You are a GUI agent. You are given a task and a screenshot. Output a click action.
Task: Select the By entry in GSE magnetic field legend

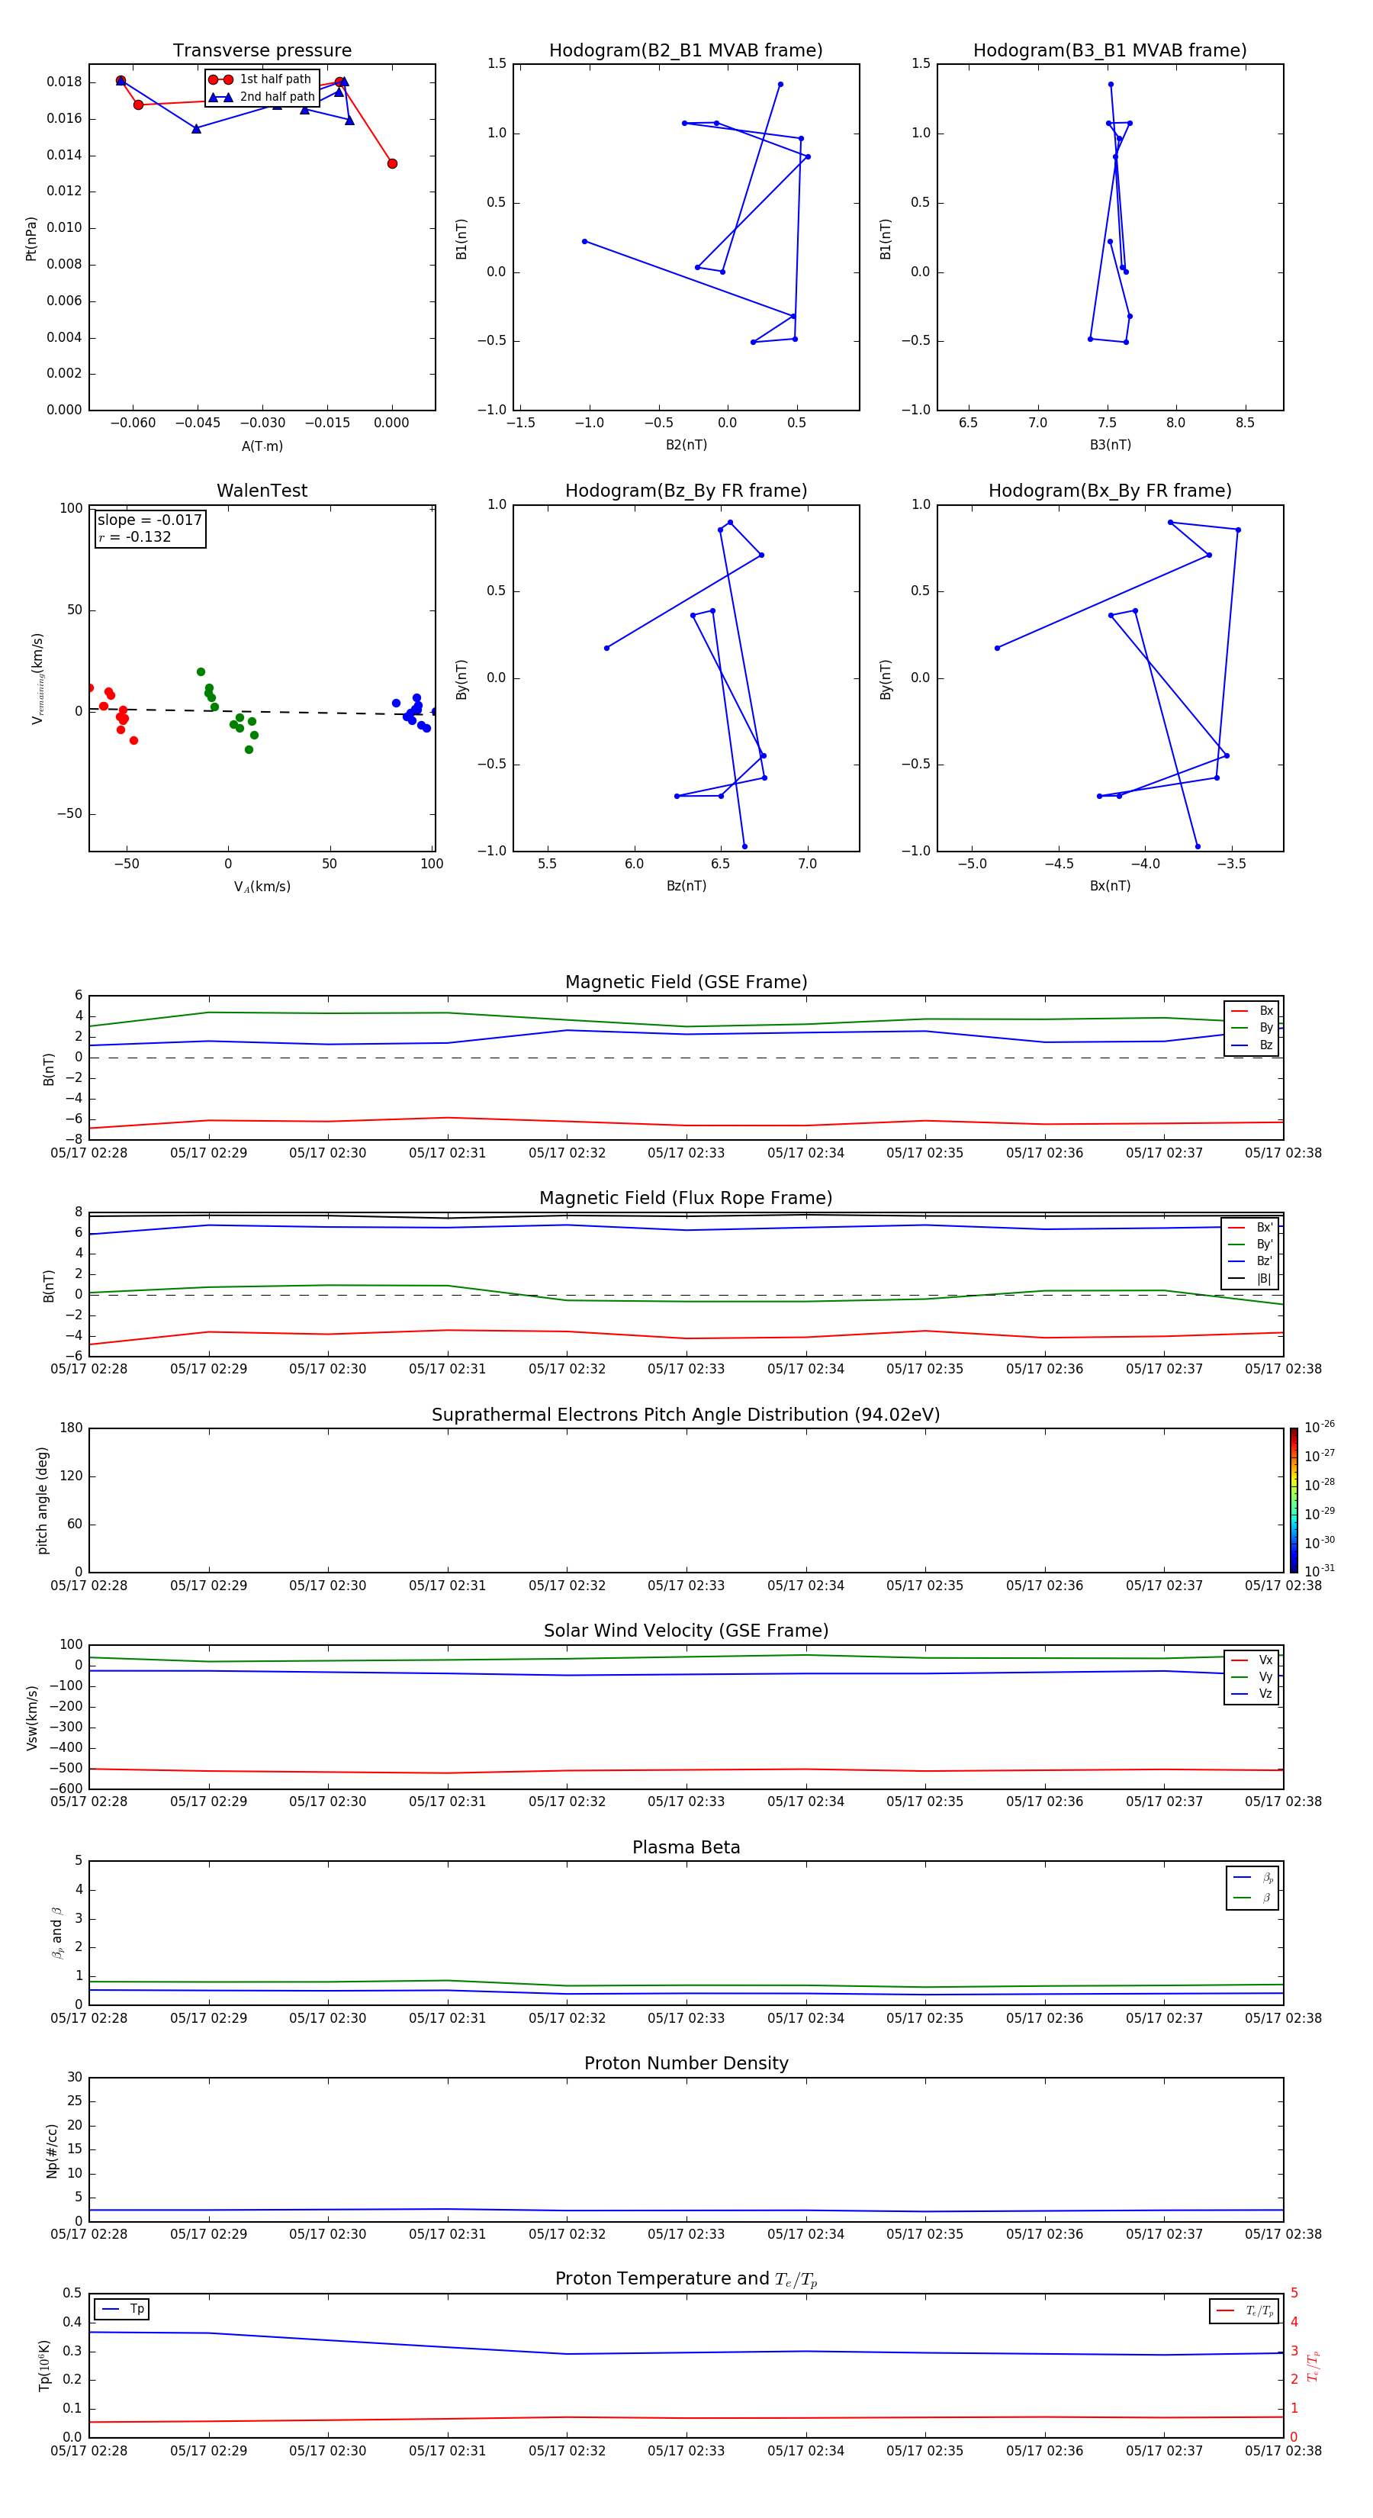pos(1252,1027)
